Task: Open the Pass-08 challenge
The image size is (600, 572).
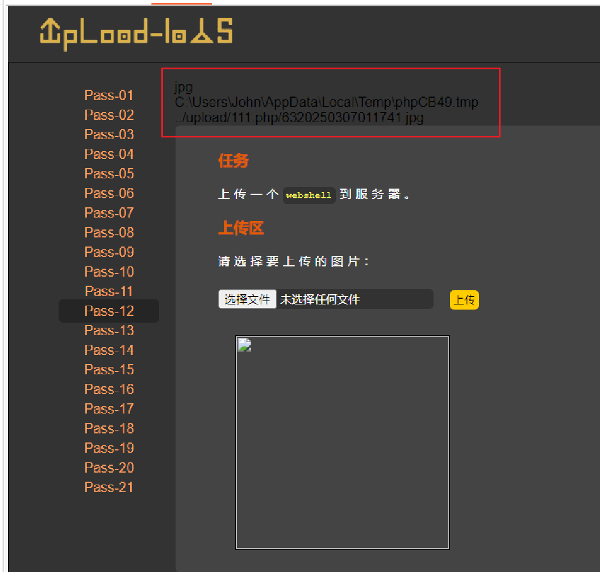Action: tap(109, 232)
